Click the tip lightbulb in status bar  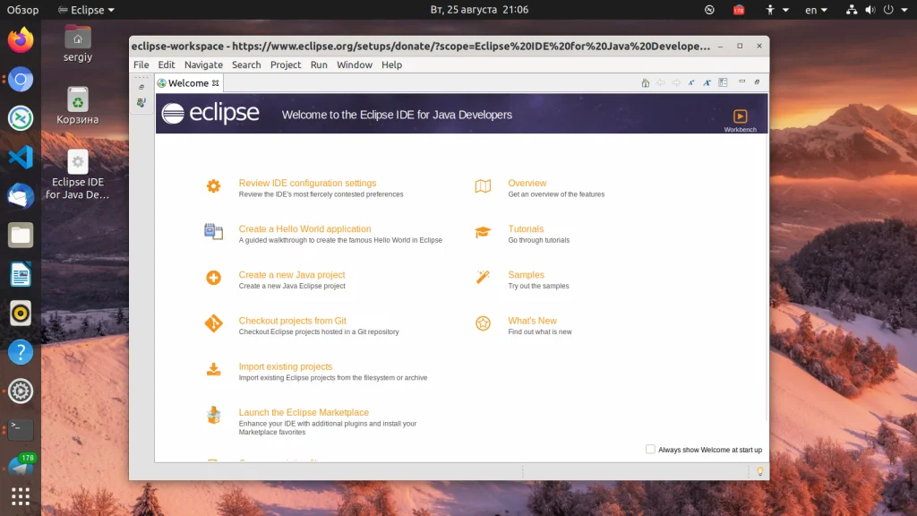[x=759, y=471]
